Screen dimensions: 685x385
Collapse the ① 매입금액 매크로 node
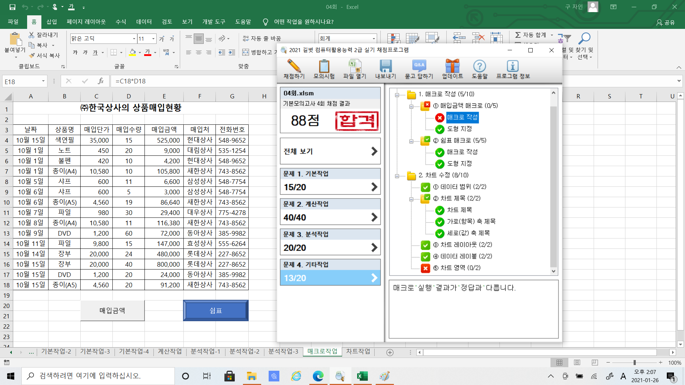411,106
